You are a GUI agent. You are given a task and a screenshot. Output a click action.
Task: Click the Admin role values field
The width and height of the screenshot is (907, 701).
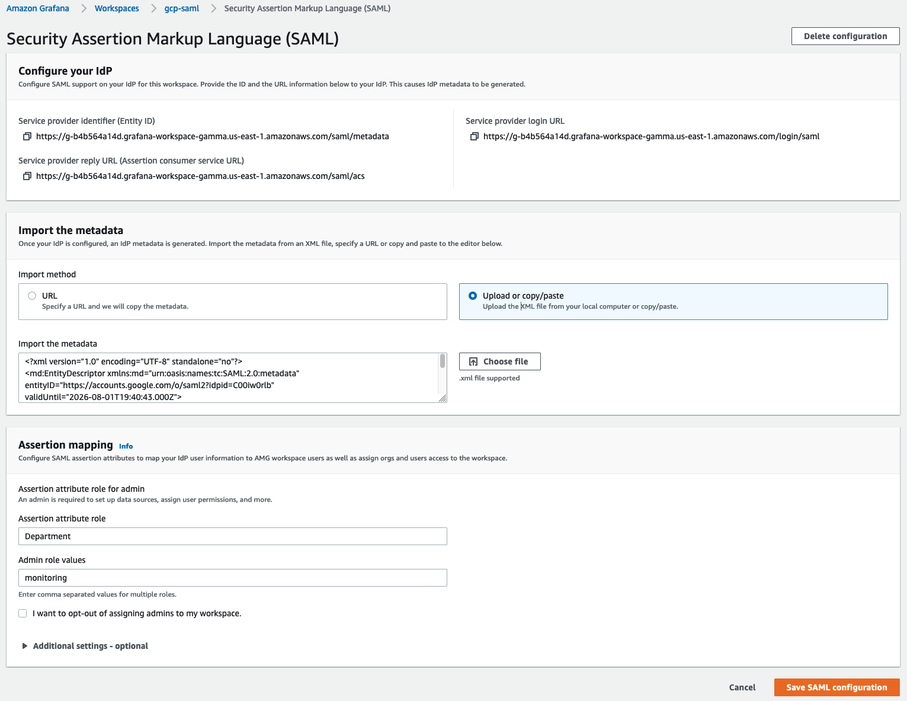pos(233,578)
